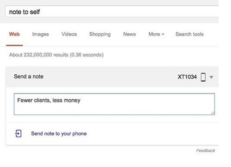Open the More dropdown menu
231x167 pixels.
(x=156, y=34)
